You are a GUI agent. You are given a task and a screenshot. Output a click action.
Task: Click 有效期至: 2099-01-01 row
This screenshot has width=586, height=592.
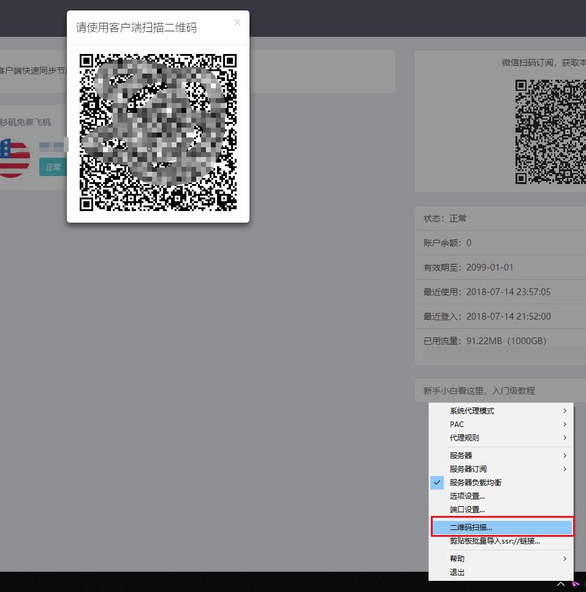click(x=500, y=267)
